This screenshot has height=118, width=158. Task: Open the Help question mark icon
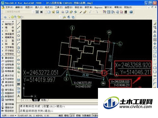(x=131, y=12)
